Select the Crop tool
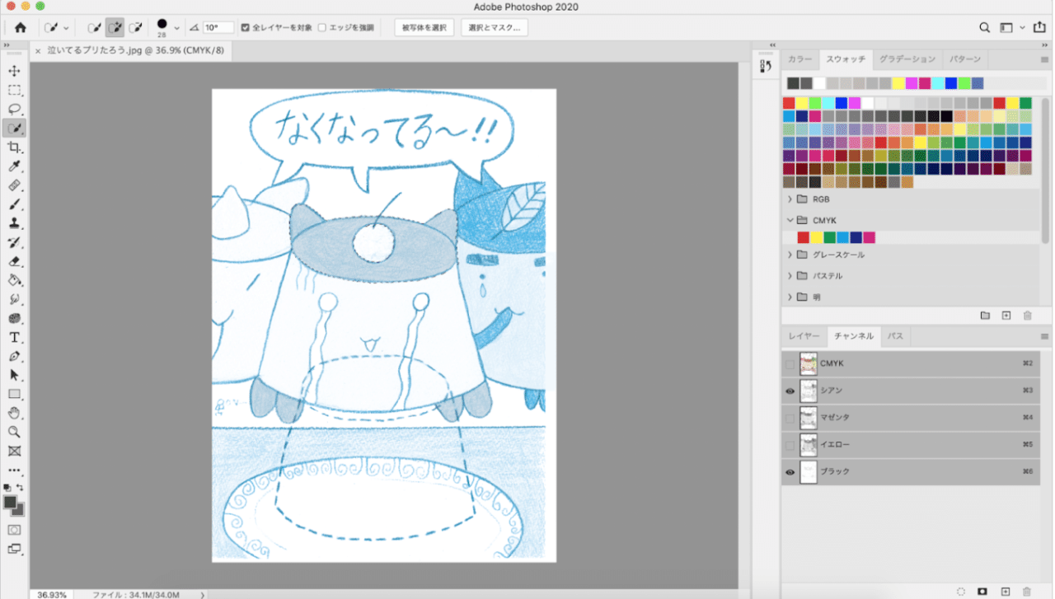Image resolution: width=1055 pixels, height=599 pixels. pyautogui.click(x=14, y=147)
